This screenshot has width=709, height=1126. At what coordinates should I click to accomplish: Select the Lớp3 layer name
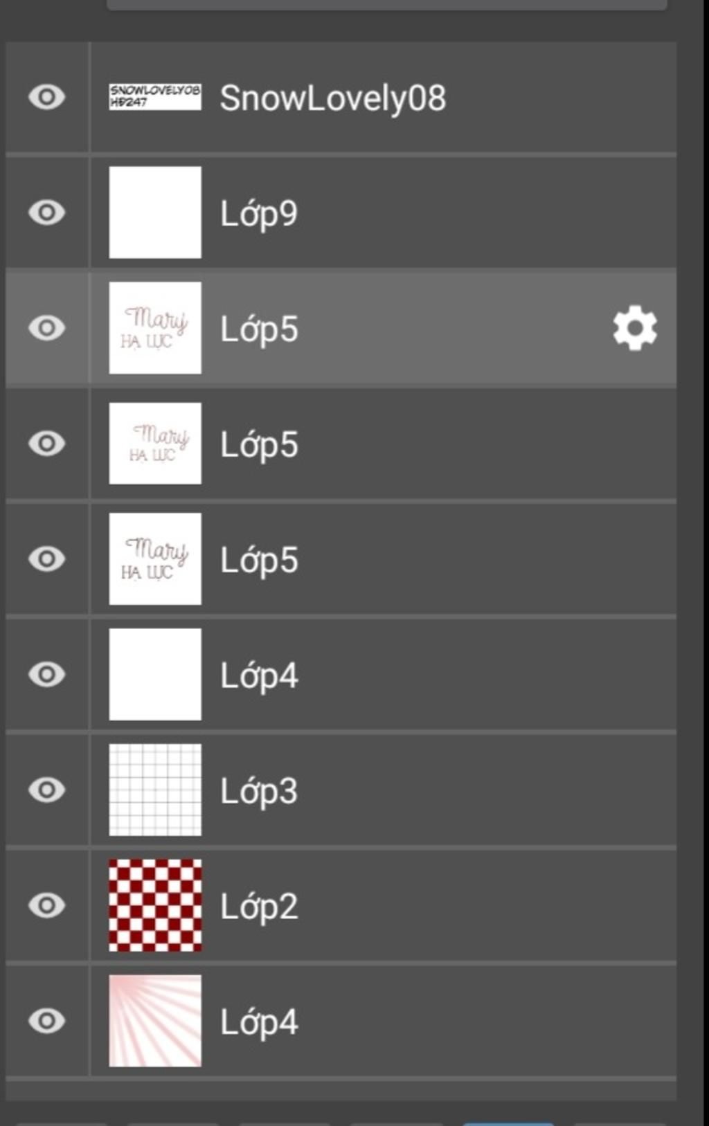click(x=259, y=791)
